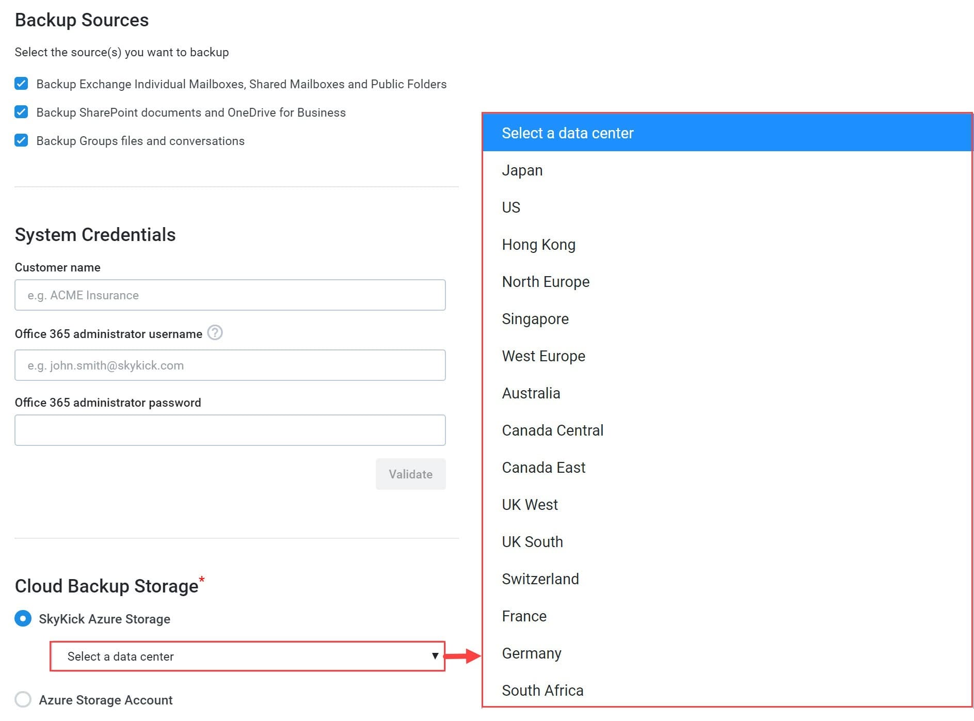974x721 pixels.
Task: Click the Office 365 administrator password field
Action: (x=230, y=429)
